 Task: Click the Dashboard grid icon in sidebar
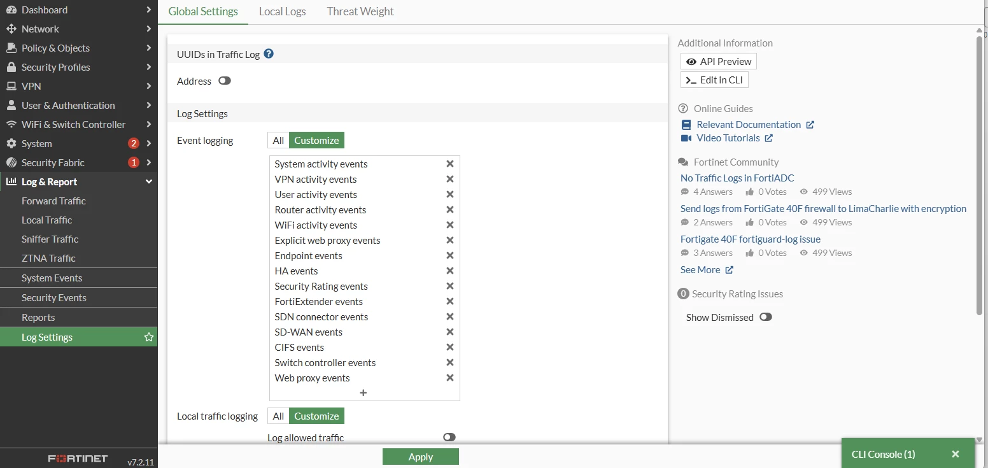11,10
